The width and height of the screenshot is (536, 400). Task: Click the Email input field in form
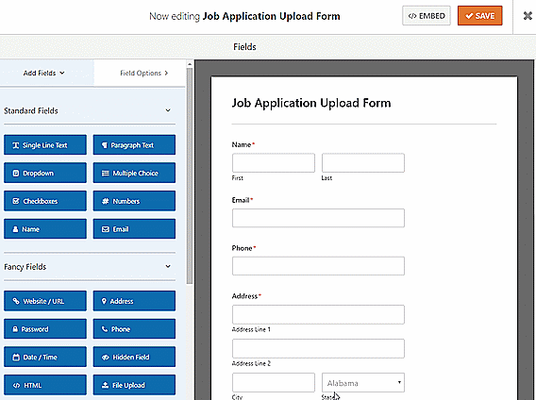pyautogui.click(x=318, y=218)
